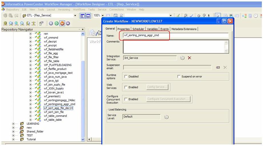This screenshot has width=263, height=147.
Task: Select wf_kovan_java1 in the tree
Action: tap(54, 92)
